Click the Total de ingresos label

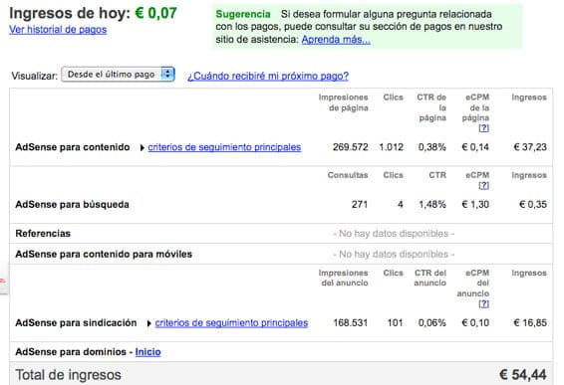(68, 375)
